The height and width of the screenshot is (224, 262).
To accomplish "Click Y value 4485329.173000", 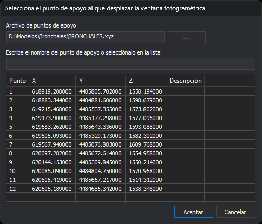I will 100,136.
